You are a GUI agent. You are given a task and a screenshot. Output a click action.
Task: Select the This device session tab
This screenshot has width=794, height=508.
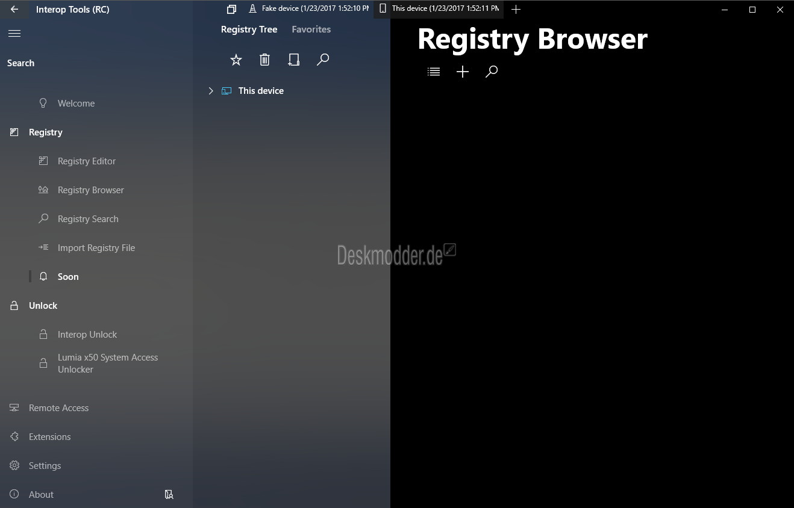(439, 9)
